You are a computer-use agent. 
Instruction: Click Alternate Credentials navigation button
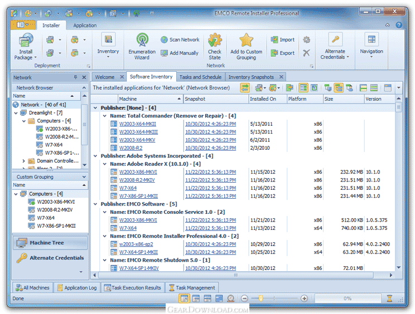50,258
